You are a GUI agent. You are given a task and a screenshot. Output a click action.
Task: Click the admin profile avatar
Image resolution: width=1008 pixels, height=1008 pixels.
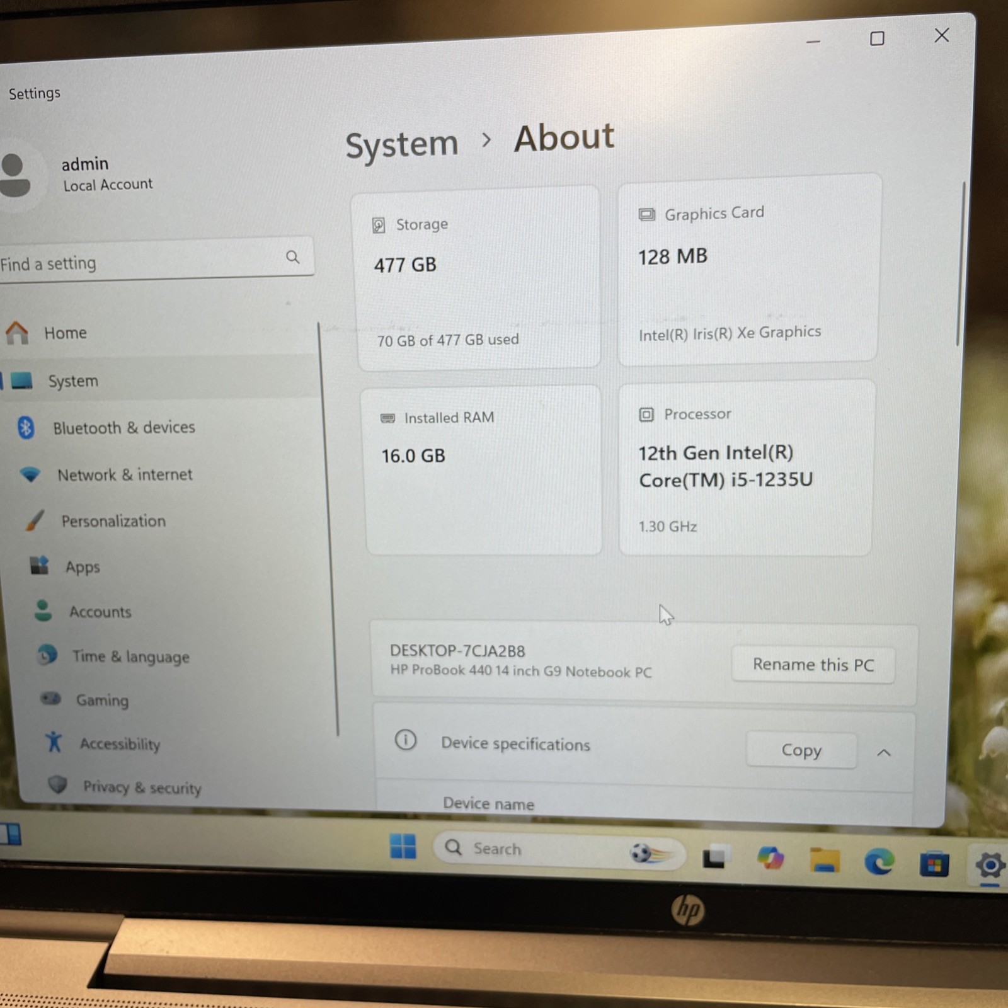15,175
